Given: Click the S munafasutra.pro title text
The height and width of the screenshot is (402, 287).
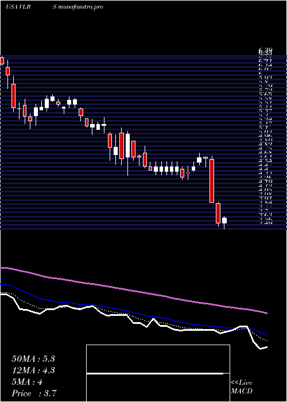Looking at the screenshot, I should point(78,7).
